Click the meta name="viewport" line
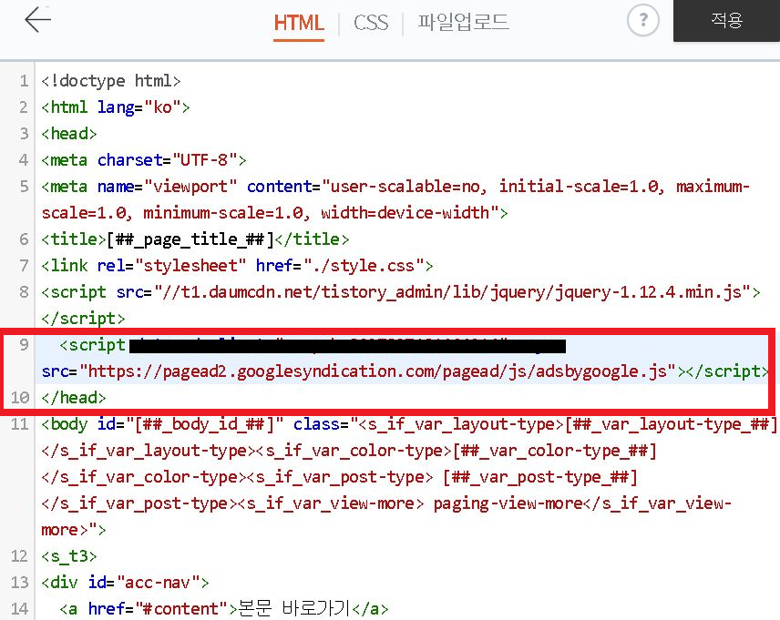The height and width of the screenshot is (620, 780). pyautogui.click(x=395, y=186)
